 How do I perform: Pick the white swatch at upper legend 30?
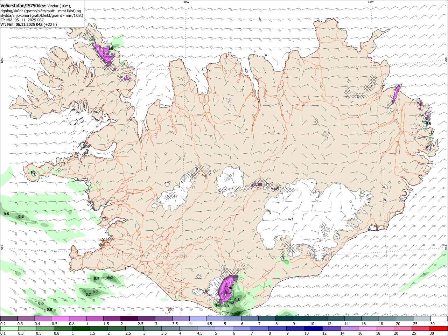click(439, 318)
